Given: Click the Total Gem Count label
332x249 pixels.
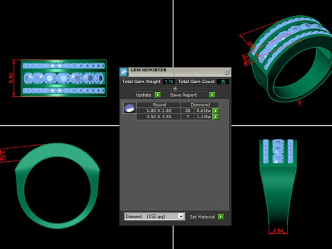Looking at the screenshot, I should click(x=196, y=82).
